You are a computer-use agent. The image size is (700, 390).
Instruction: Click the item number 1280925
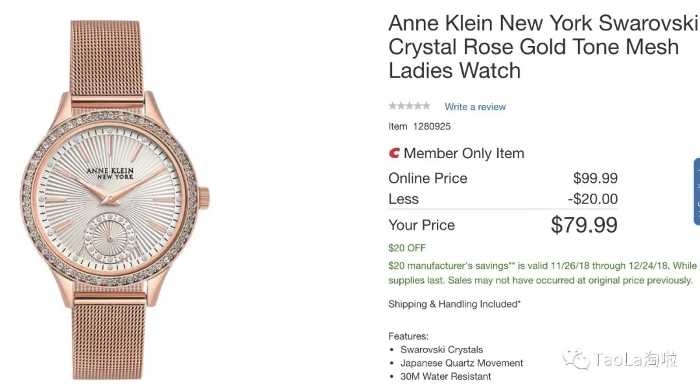pos(431,126)
